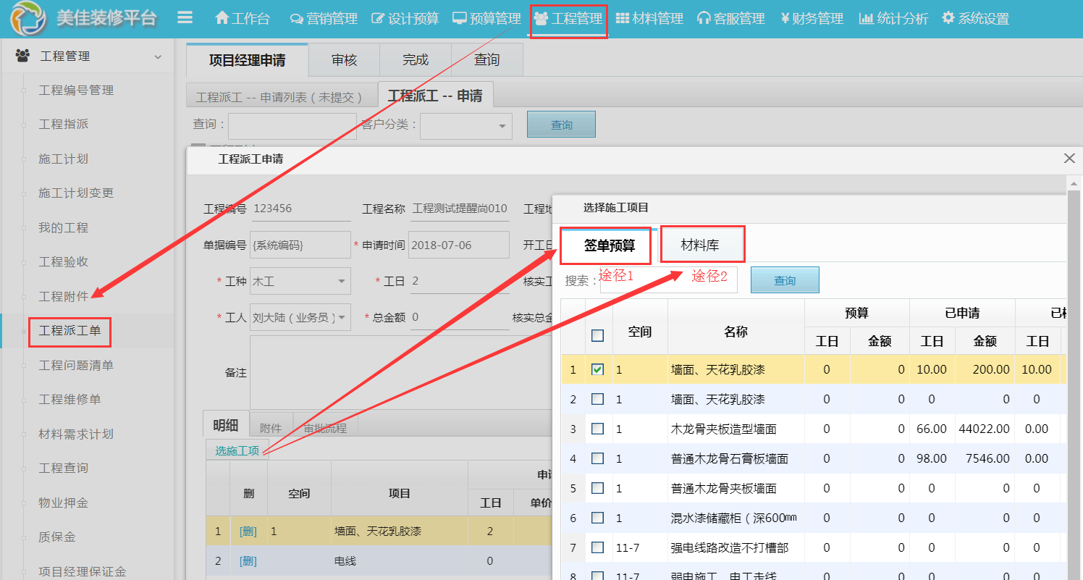This screenshot has width=1083, height=580.
Task: Toggle the select-all header checkbox
Action: pos(597,335)
